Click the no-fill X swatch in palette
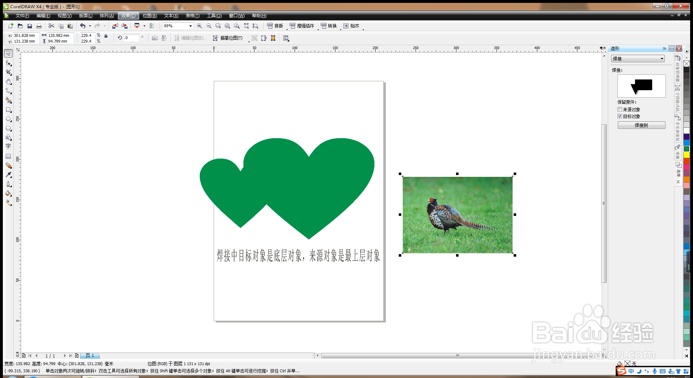 [687, 64]
